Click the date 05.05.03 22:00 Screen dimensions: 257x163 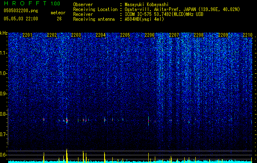tap(21, 19)
